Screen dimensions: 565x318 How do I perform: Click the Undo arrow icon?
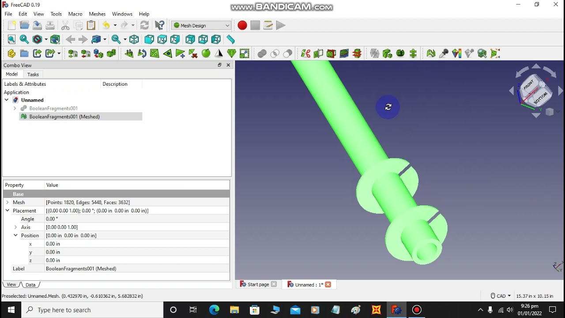(x=106, y=25)
